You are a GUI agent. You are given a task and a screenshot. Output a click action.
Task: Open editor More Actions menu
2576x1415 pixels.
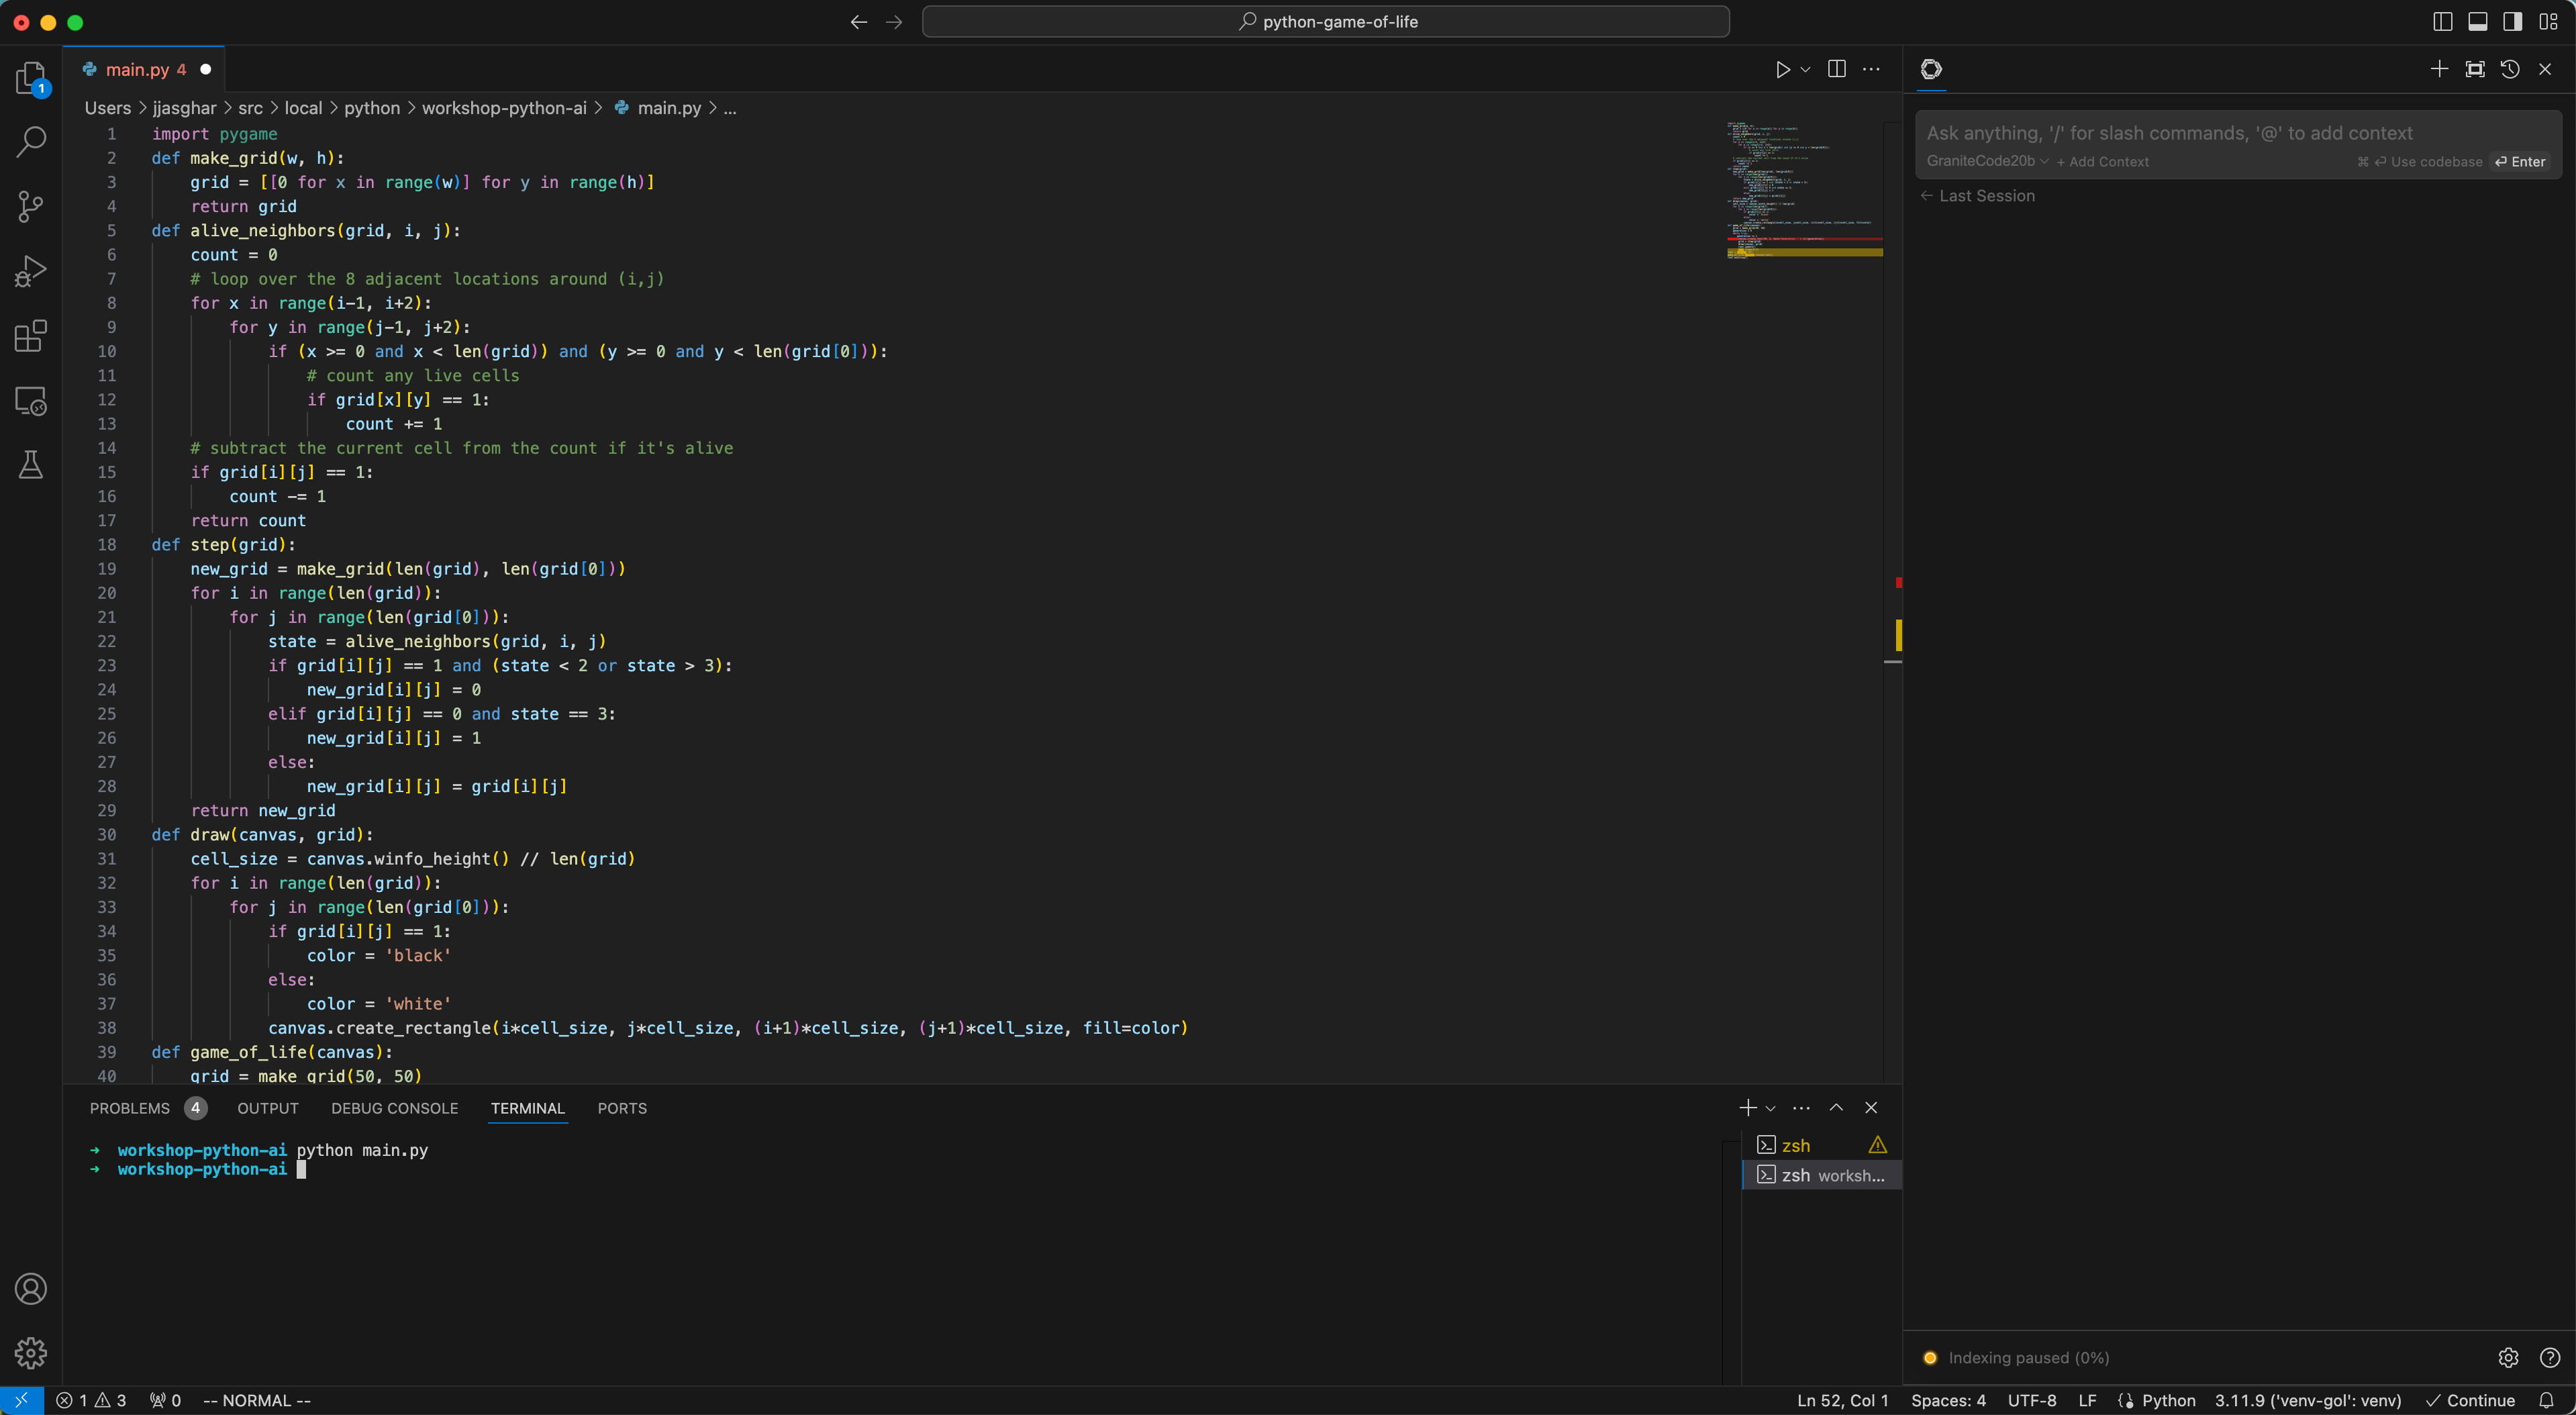pos(1871,69)
